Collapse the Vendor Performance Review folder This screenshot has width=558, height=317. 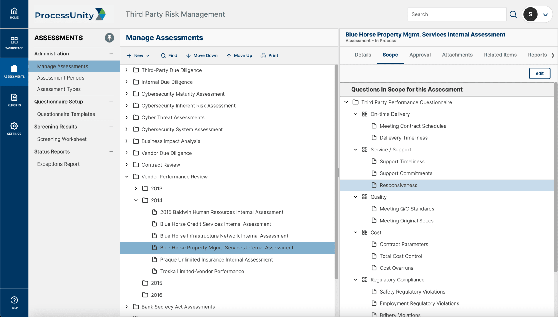127,177
